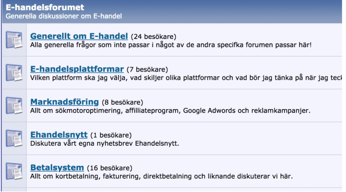This screenshot has height=192, width=346.
Task: Select the forum icon beside Marknadsföring
Action: click(x=14, y=106)
